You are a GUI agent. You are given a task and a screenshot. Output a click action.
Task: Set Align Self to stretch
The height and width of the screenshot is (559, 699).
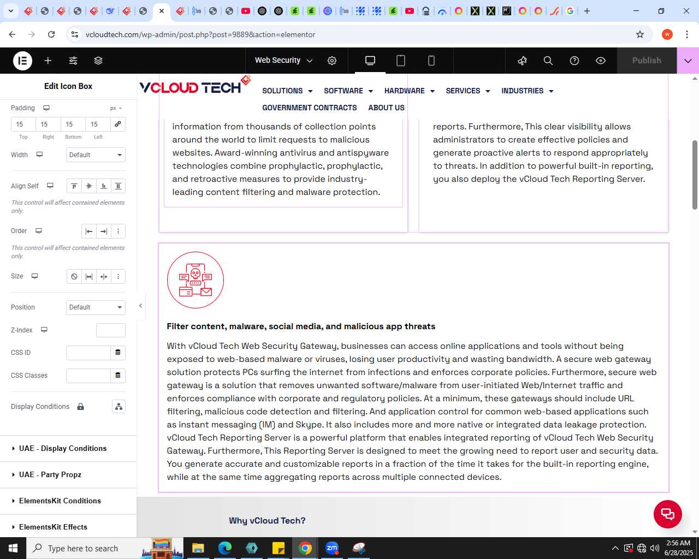click(118, 186)
